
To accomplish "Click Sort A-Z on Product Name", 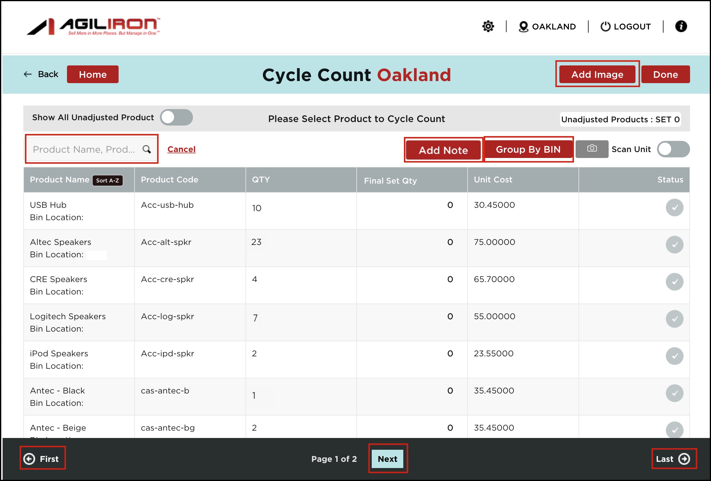I will pyautogui.click(x=108, y=180).
